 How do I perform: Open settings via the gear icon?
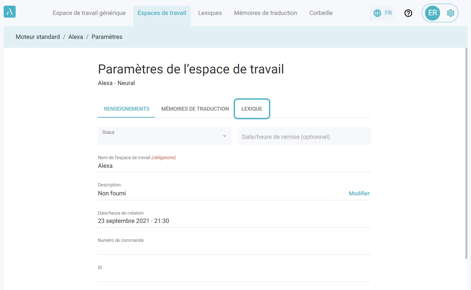pos(450,13)
